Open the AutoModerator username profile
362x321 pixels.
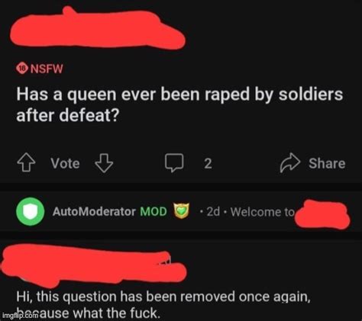94,211
